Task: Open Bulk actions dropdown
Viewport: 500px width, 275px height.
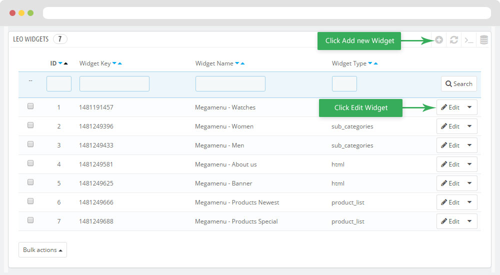Action: [x=42, y=250]
